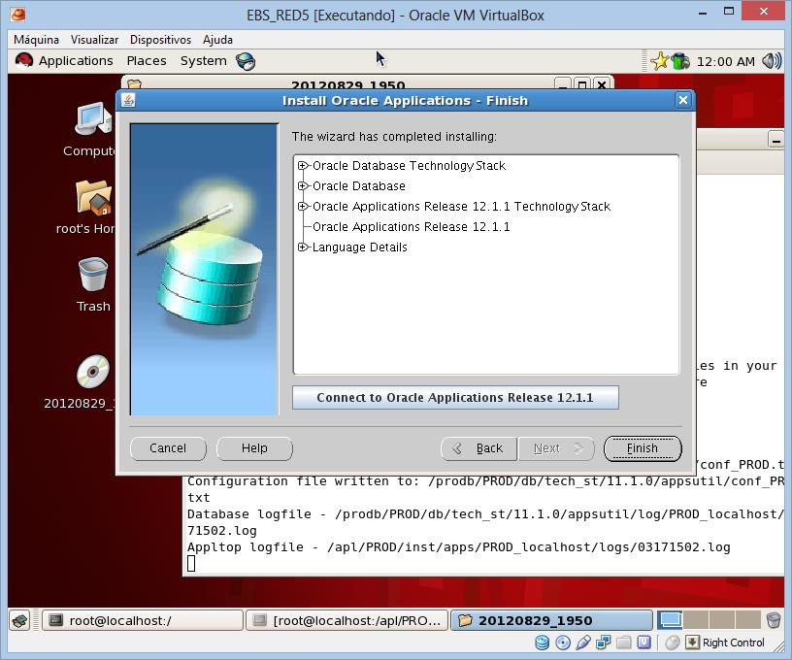
Task: Expand the Oracle Database tree node
Action: (302, 185)
